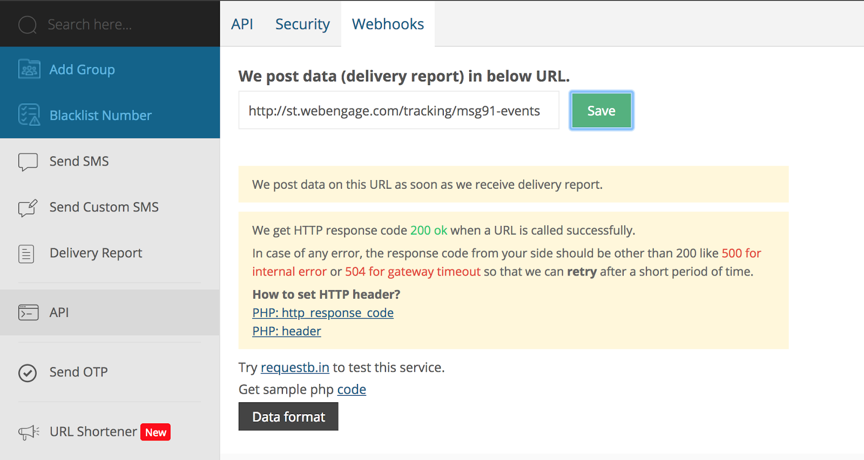The width and height of the screenshot is (864, 460).
Task: Click the Data format button
Action: (x=288, y=416)
